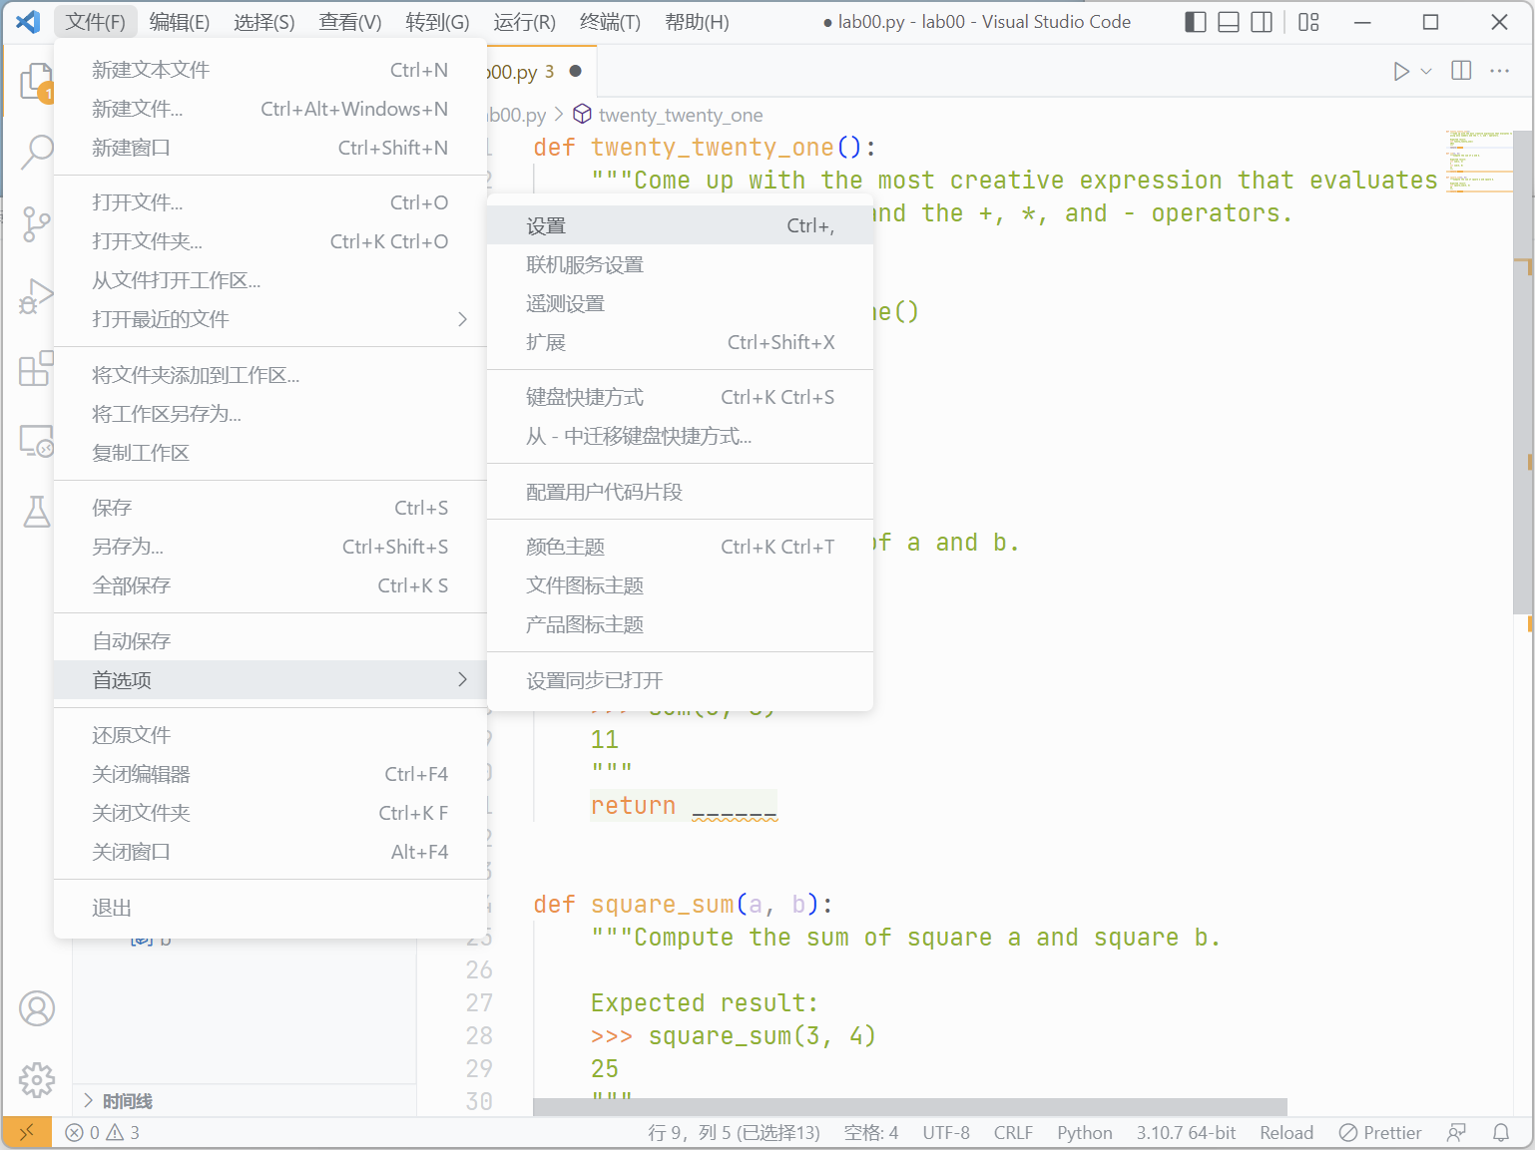Show problems count in status bar
This screenshot has height=1150, width=1535.
103,1132
